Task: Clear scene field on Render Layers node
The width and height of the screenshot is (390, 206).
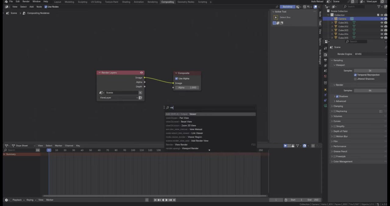Action: (140, 93)
